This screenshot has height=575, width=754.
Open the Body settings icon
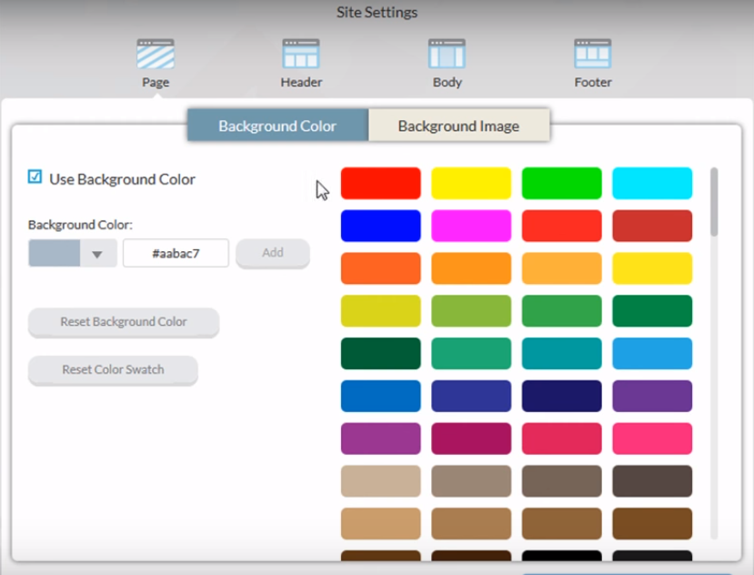(447, 55)
